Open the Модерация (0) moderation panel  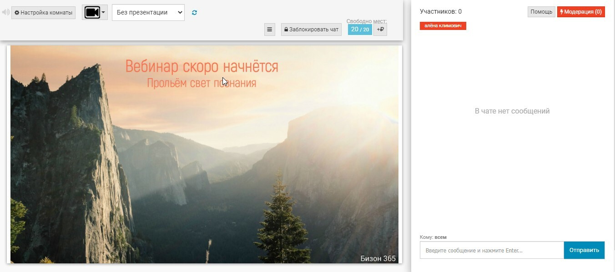tap(581, 12)
